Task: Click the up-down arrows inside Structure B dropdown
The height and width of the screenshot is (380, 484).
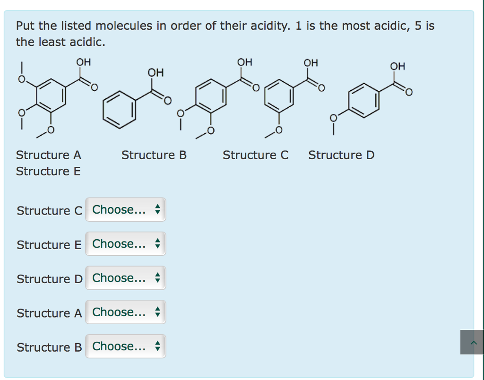Action: 157,346
